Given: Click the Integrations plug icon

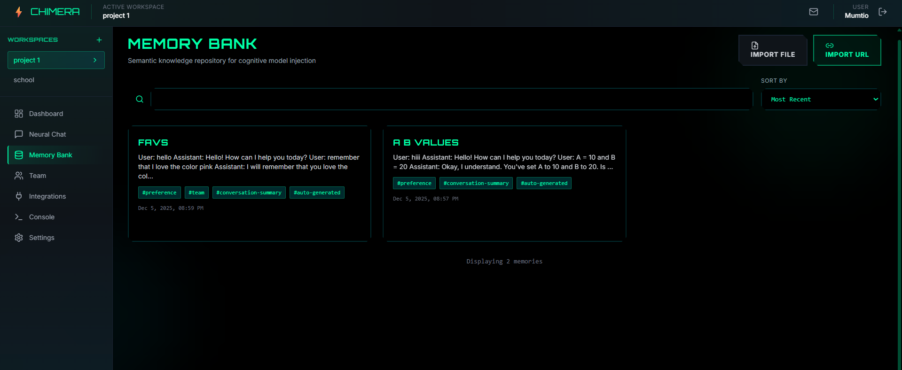Looking at the screenshot, I should tap(19, 196).
